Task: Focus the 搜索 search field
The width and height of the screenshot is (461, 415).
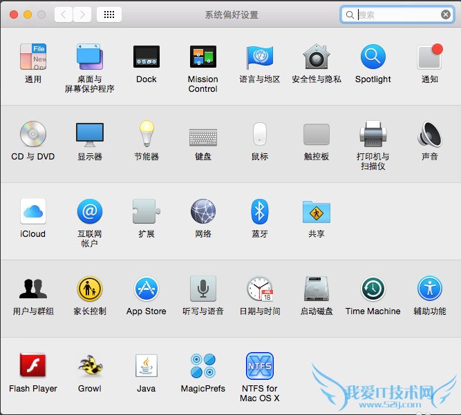Action: point(397,15)
